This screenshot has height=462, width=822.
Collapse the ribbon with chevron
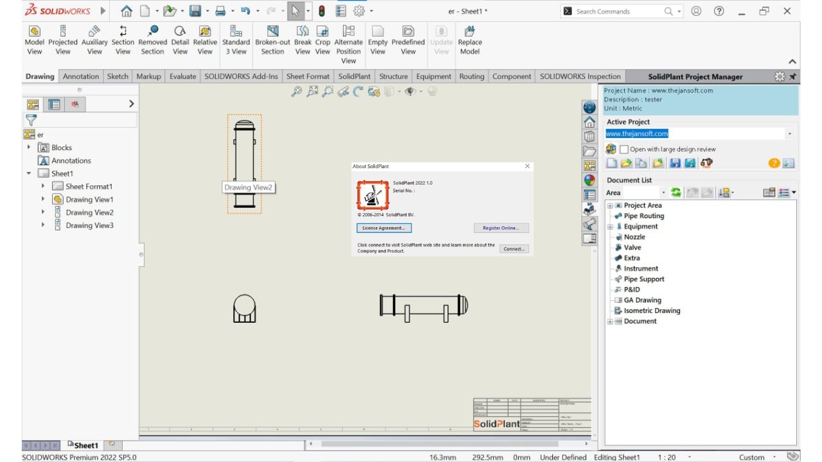pyautogui.click(x=792, y=62)
